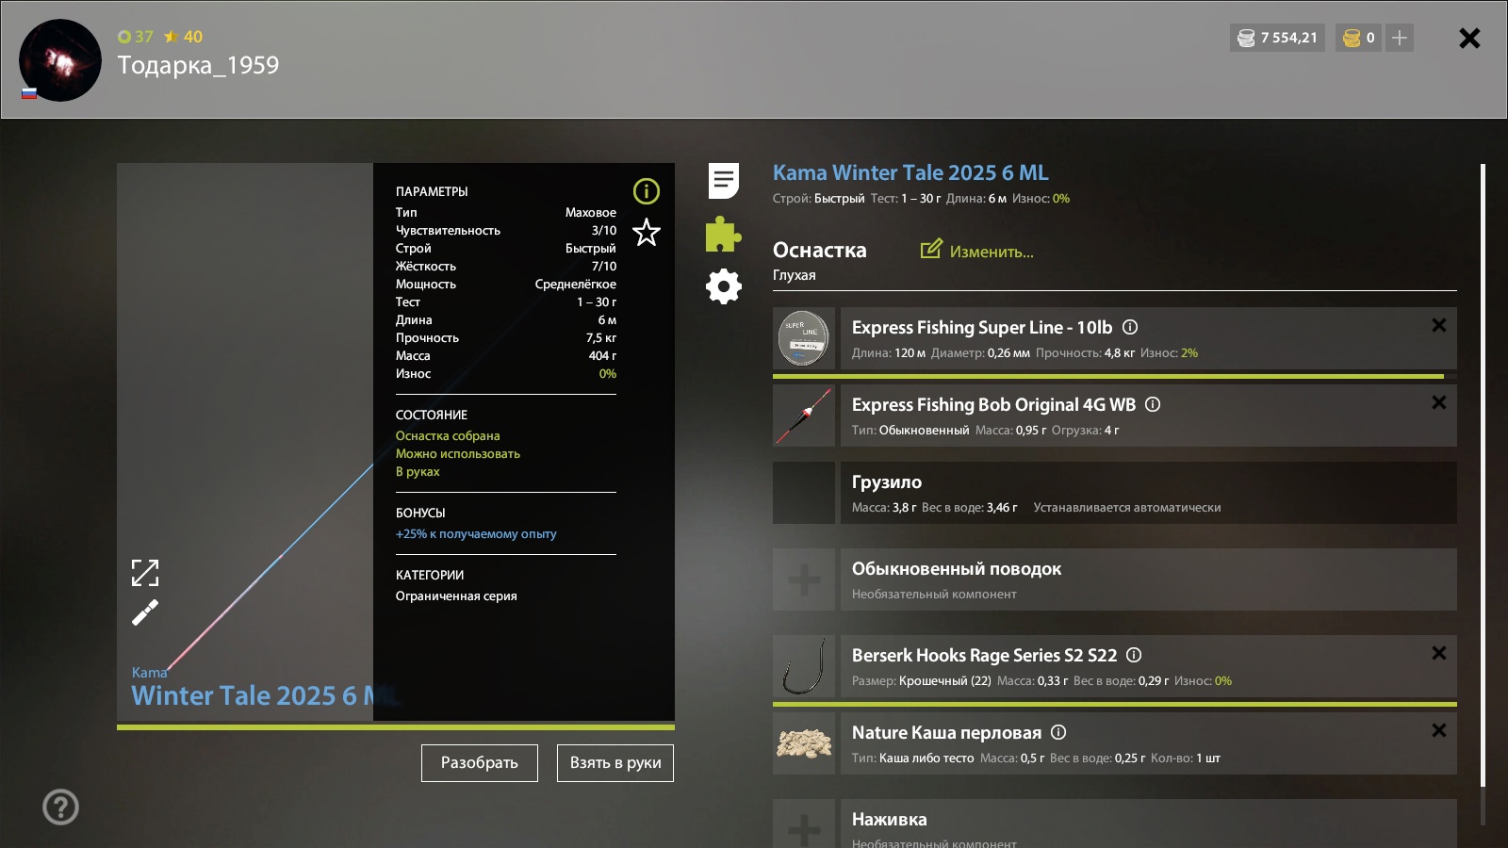Open the description notes tab icon
The width and height of the screenshot is (1508, 848).
[x=724, y=181]
